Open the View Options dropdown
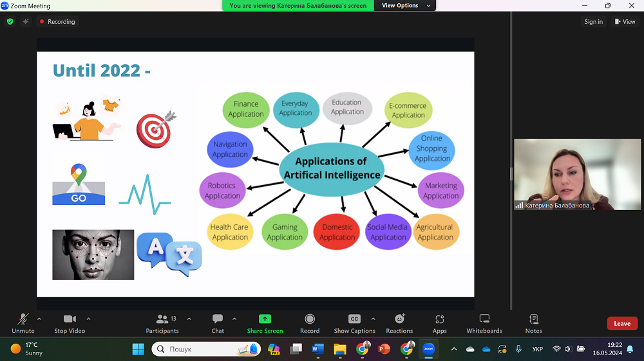644x361 pixels. tap(400, 5)
